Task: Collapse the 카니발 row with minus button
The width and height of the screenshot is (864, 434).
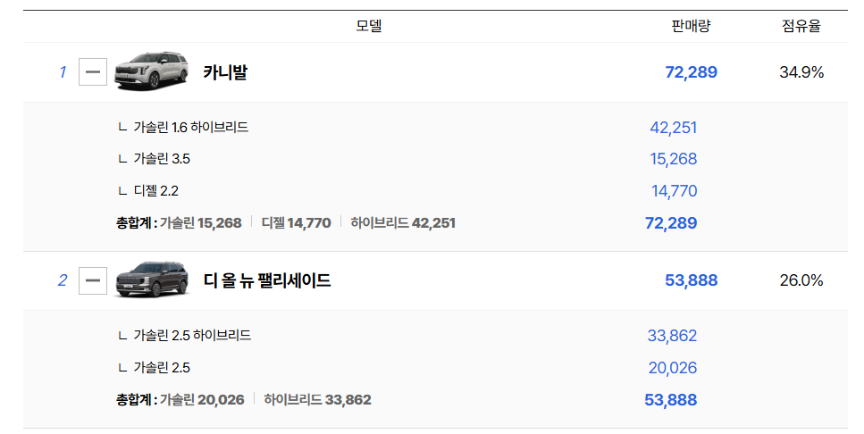Action: pos(93,72)
